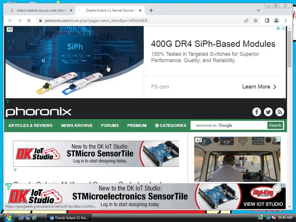Bookmark this page with the star
Viewport: 296px width, 222px height.
[x=256, y=21]
